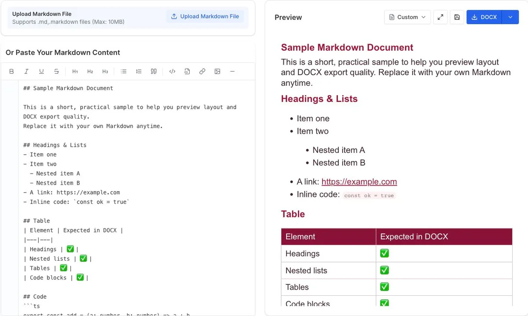Screen dimensions: 528x316
Task: Click 'Nested item B' in the preview
Action: (339, 163)
